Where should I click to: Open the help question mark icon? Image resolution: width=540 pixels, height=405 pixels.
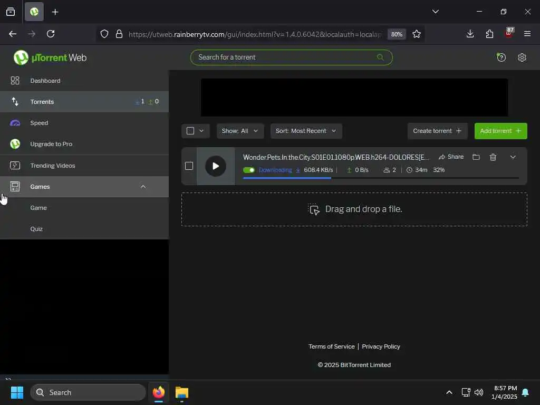[x=501, y=57]
